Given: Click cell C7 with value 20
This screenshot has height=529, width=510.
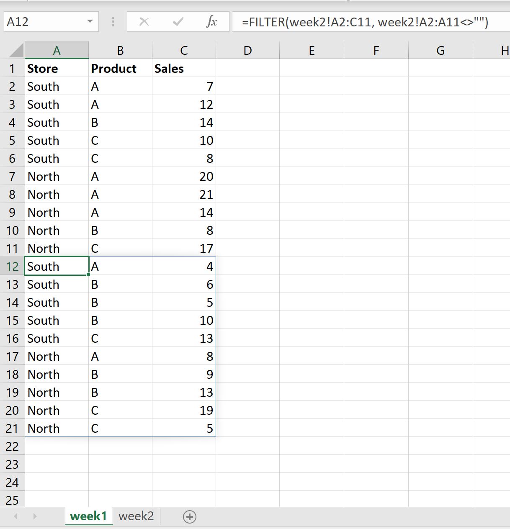Looking at the screenshot, I should coord(183,176).
